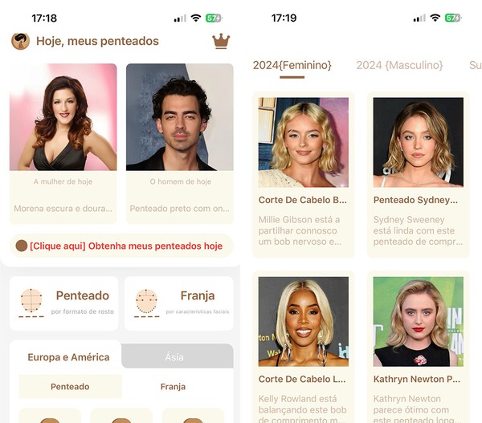The image size is (482, 423).
Task: Open the premium crown icon
Action: (221, 41)
